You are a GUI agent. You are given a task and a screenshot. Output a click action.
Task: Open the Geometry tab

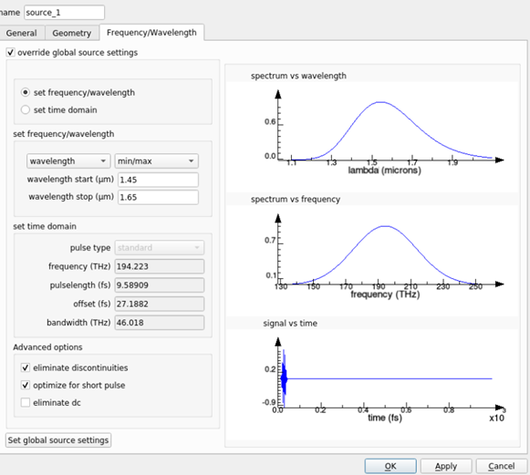pyautogui.click(x=72, y=33)
